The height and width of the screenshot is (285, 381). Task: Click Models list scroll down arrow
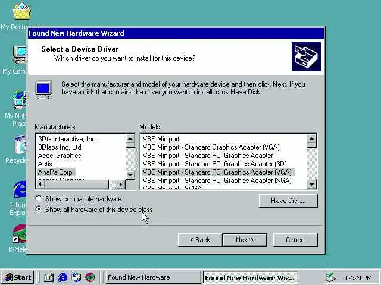pos(312,185)
